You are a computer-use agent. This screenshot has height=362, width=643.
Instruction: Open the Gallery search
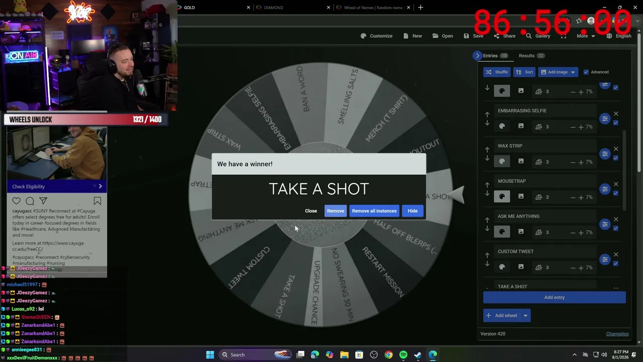click(x=538, y=36)
